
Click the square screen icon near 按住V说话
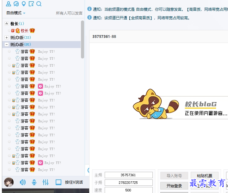59,182
